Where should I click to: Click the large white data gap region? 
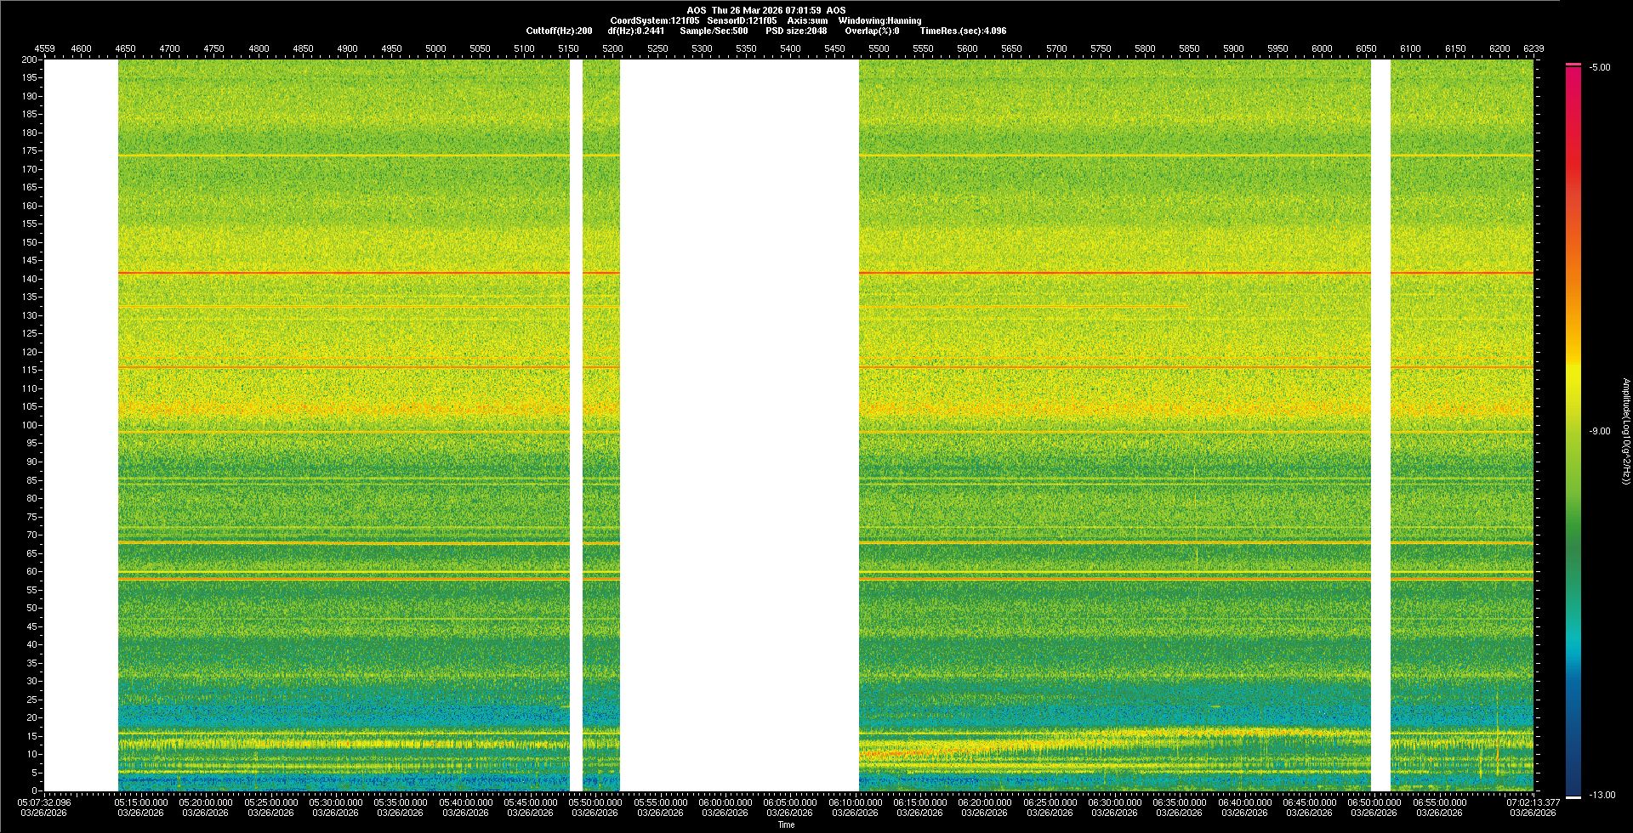[738, 425]
